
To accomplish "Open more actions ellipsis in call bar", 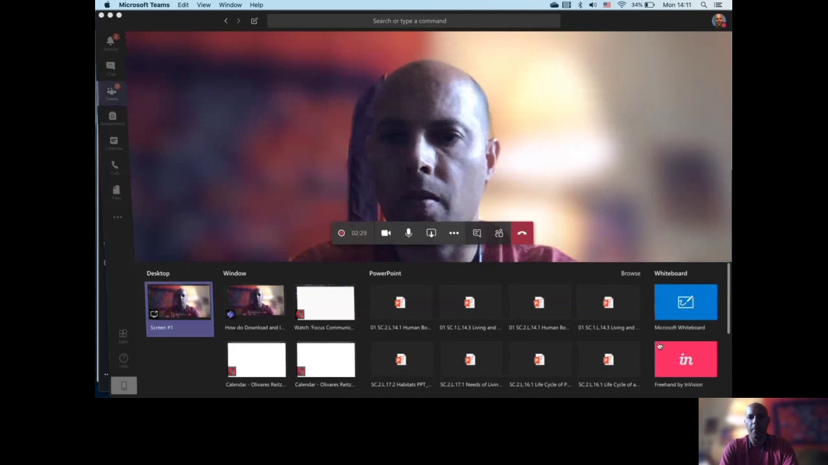I will click(x=454, y=233).
